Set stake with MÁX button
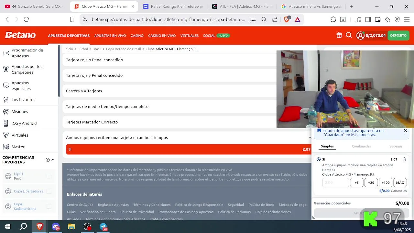Image resolution: width=414 pixels, height=233 pixels. tap(400, 183)
